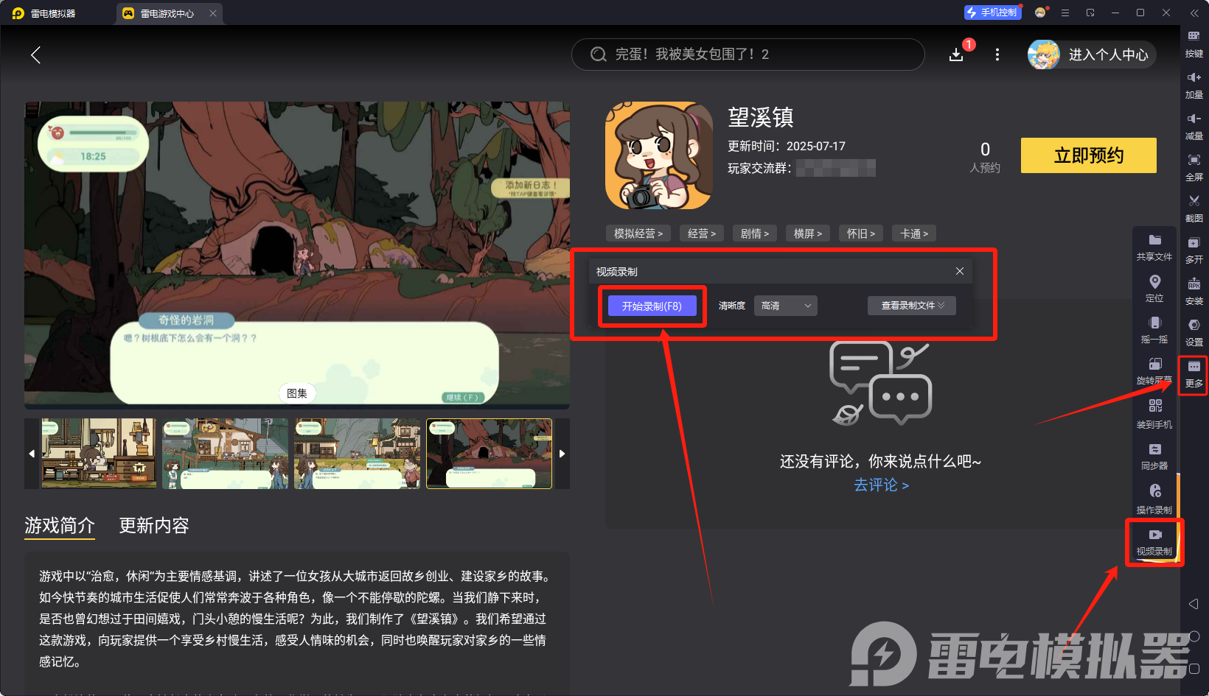Expand the 查看录制文件 dropdown
This screenshot has width=1209, height=696.
(912, 306)
